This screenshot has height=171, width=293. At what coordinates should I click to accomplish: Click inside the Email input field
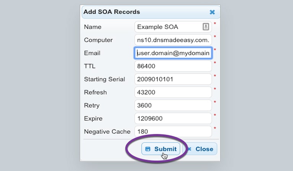pos(173,53)
